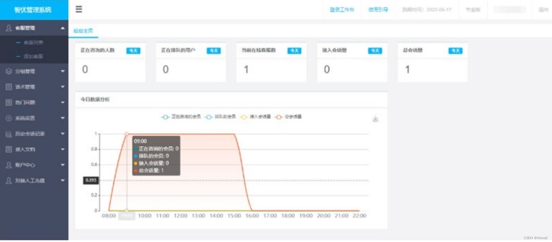Expand the 系统设置 dropdown arrow

(x=63, y=118)
